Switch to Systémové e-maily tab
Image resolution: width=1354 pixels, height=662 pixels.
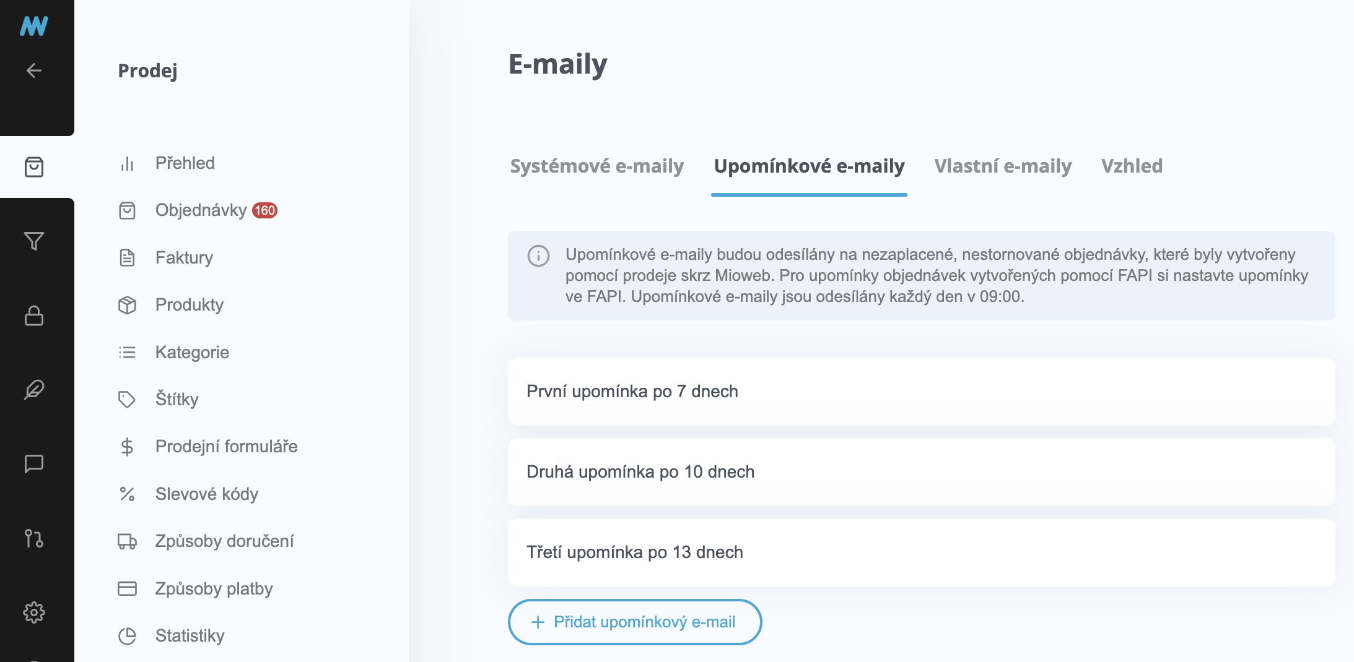coord(596,166)
